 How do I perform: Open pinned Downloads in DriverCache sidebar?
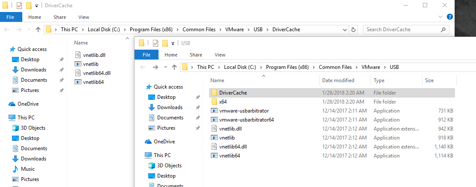tap(33, 70)
